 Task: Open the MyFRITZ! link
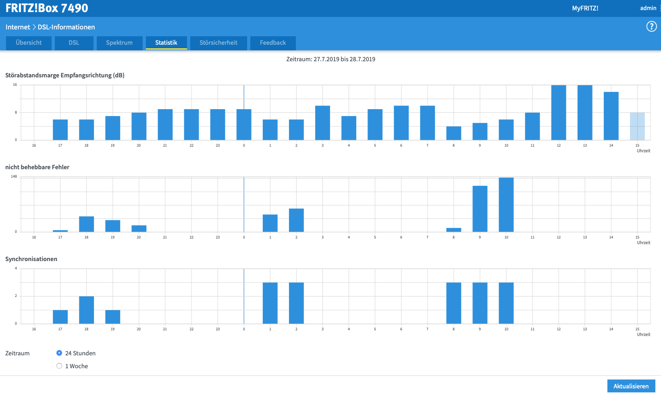[585, 8]
